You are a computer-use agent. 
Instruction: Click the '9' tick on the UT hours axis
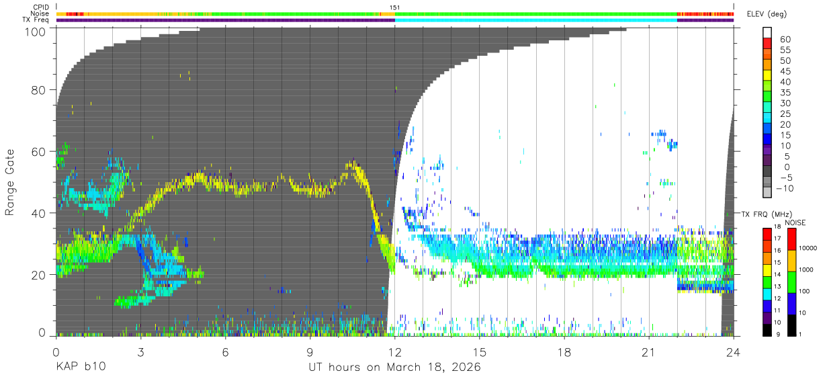click(x=310, y=352)
